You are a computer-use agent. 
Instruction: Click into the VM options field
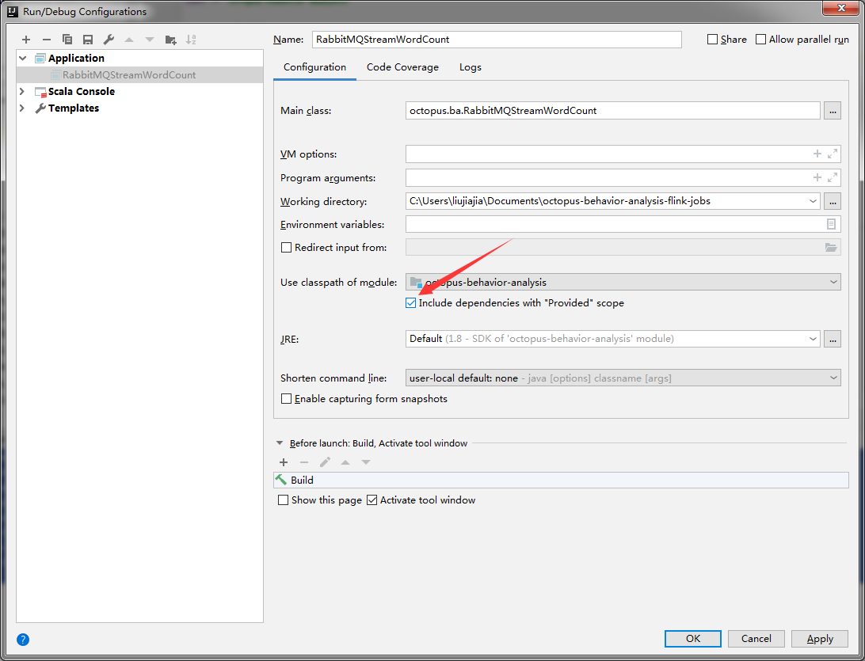coord(606,154)
